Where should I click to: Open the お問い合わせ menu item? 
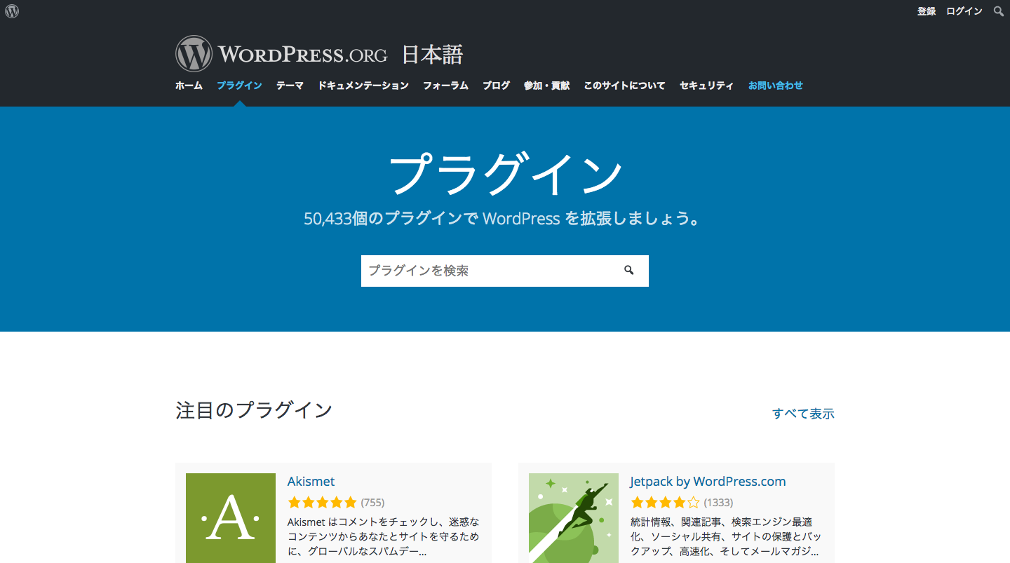[x=776, y=86]
